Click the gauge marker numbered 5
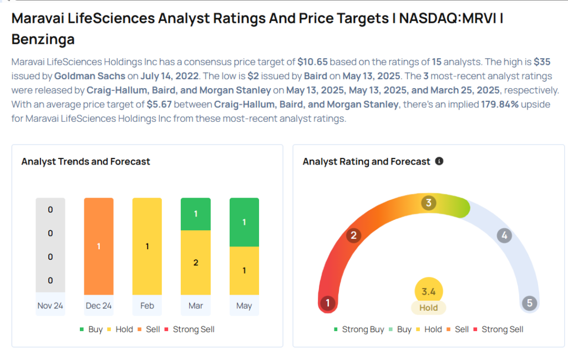The image size is (568, 350). click(529, 303)
